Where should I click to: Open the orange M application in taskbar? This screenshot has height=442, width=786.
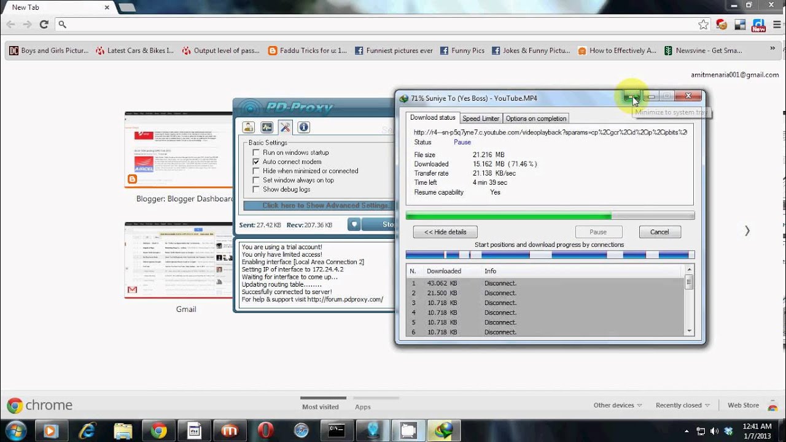[230, 430]
